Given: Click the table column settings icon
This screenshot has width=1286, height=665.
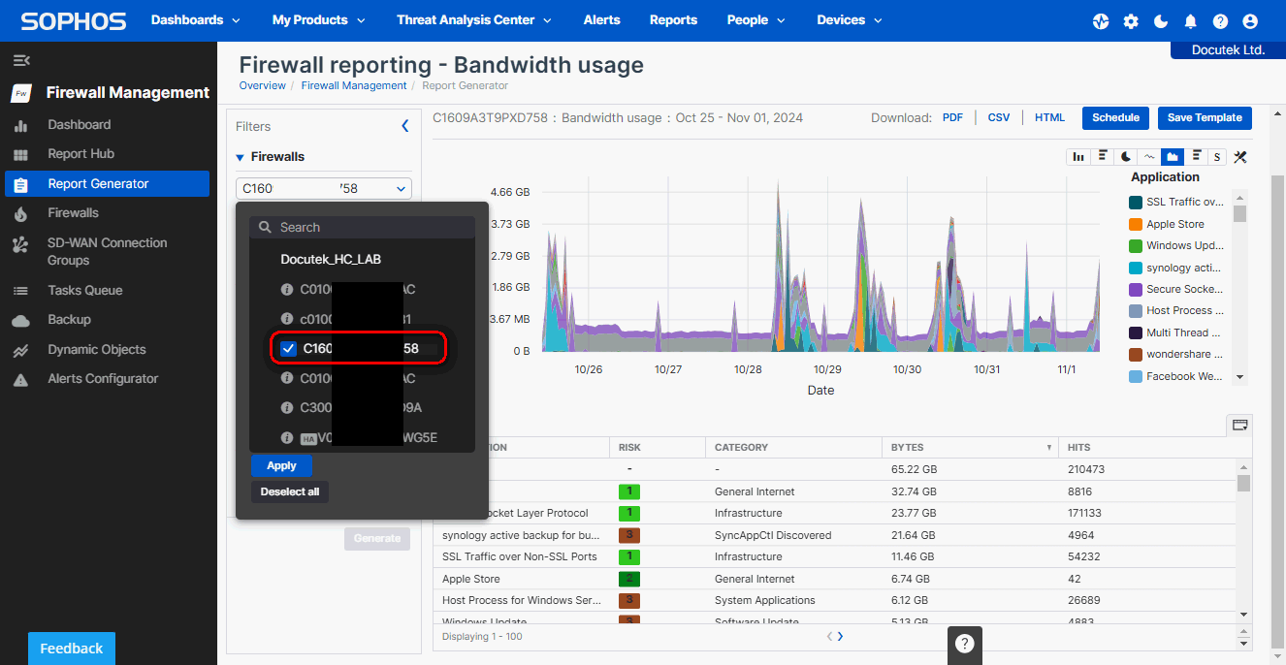Looking at the screenshot, I should [1239, 425].
